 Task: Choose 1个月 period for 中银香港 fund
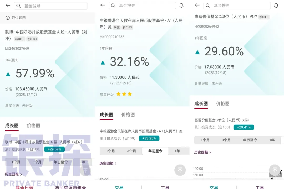click(x=110, y=151)
